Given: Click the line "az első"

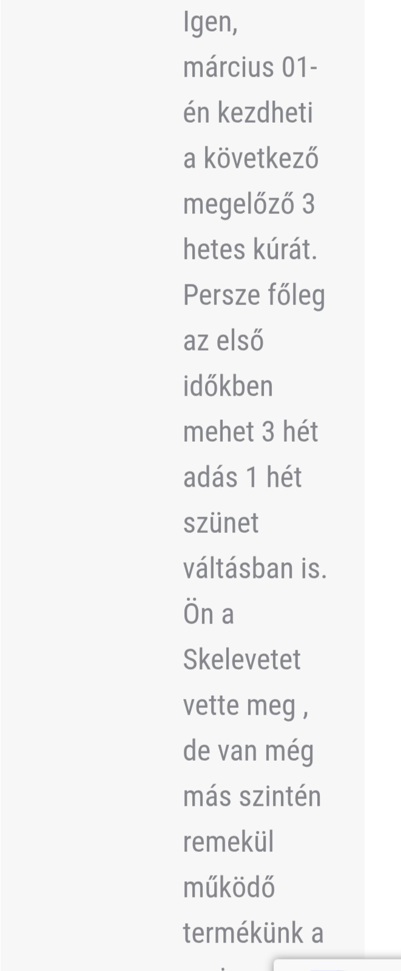Looking at the screenshot, I should (223, 341).
